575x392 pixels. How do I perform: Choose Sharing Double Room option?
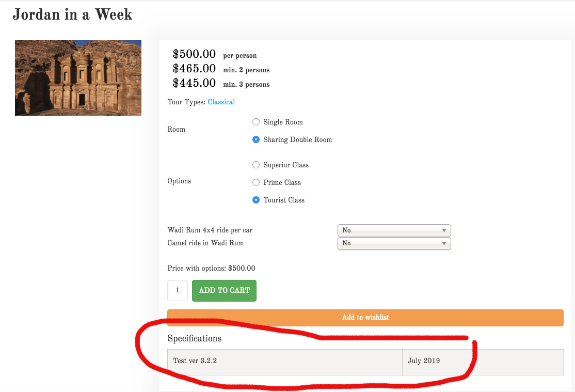(x=256, y=140)
